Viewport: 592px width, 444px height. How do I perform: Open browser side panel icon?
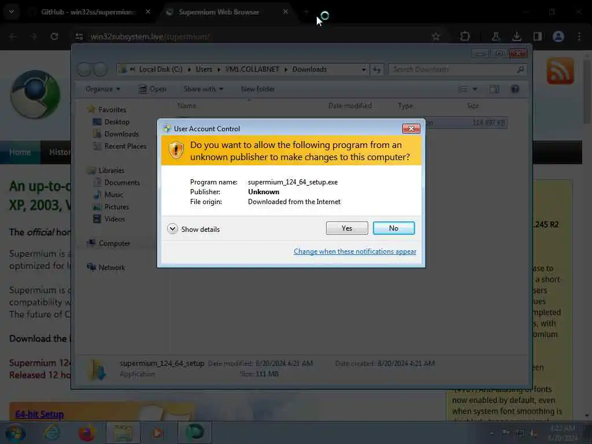click(537, 36)
